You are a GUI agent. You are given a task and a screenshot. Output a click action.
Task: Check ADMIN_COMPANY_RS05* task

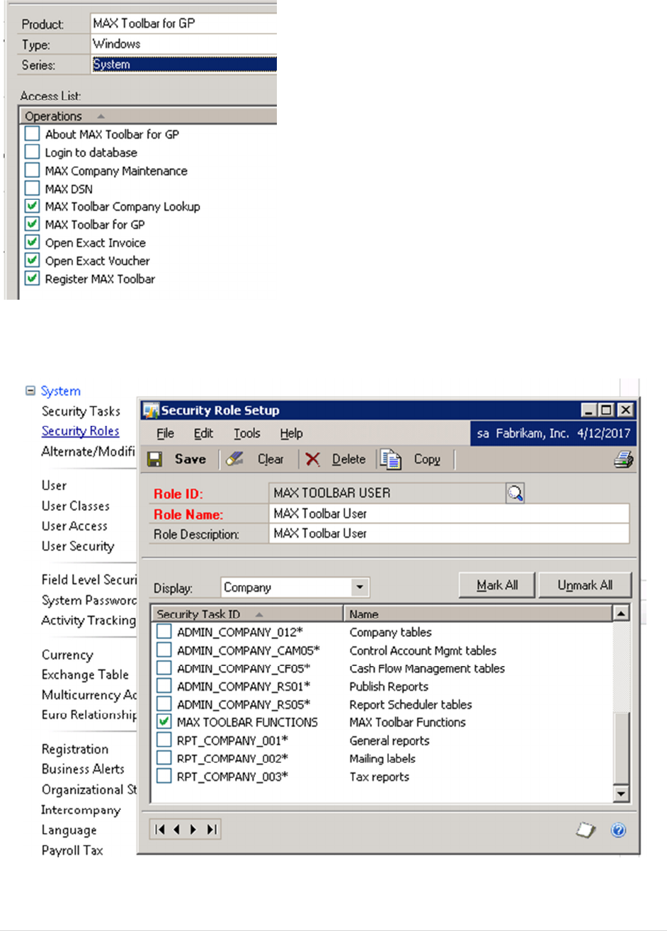pos(164,704)
